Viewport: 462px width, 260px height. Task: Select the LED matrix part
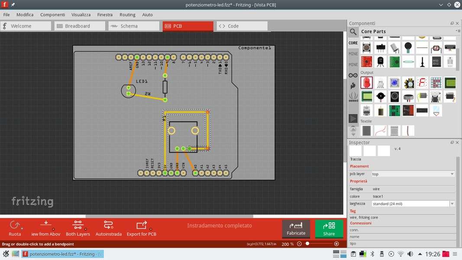[x=436, y=82]
